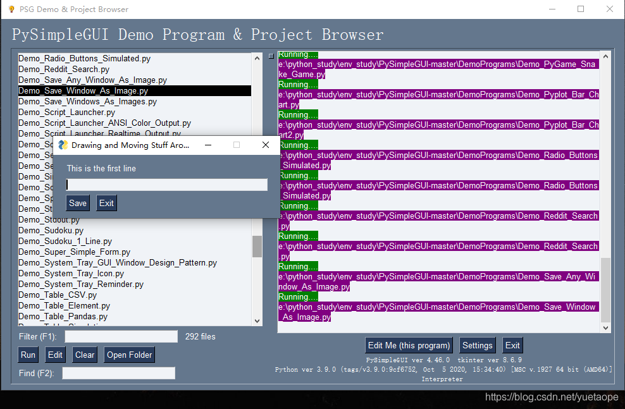The image size is (625, 409).
Task: Select Demo_Table_CSV.py
Action: pyautogui.click(x=135, y=295)
